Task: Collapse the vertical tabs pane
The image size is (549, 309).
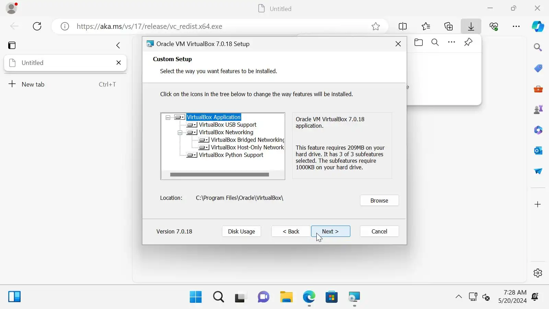Action: 118,45
